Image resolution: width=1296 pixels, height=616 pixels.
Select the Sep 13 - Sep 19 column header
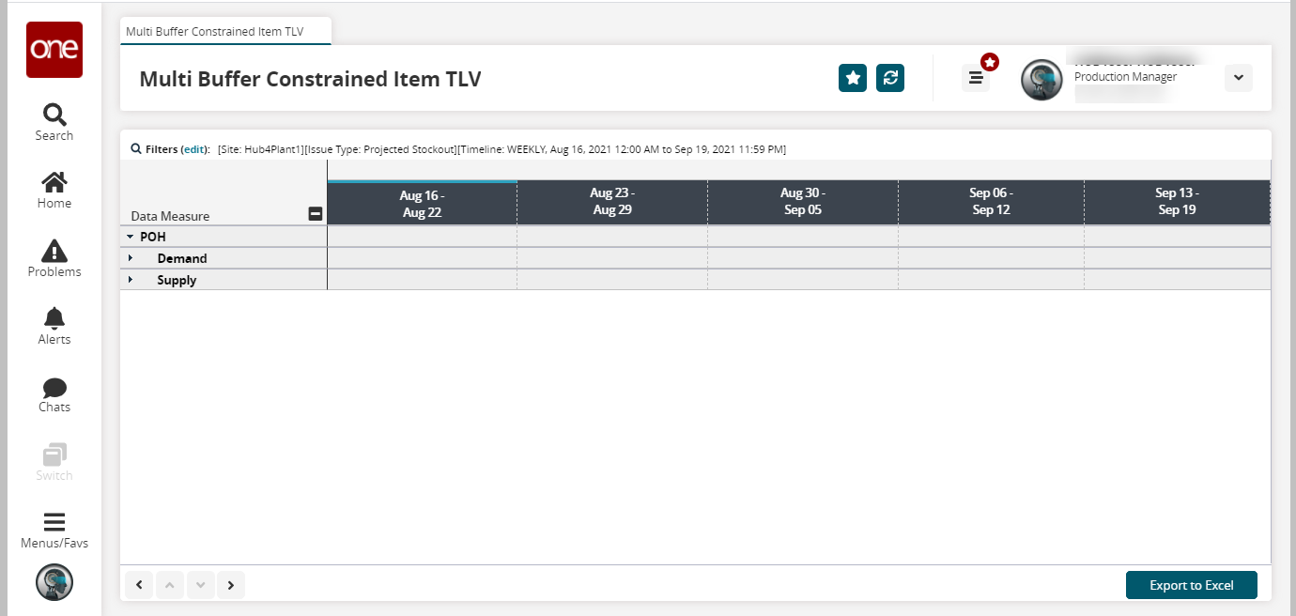1177,203
